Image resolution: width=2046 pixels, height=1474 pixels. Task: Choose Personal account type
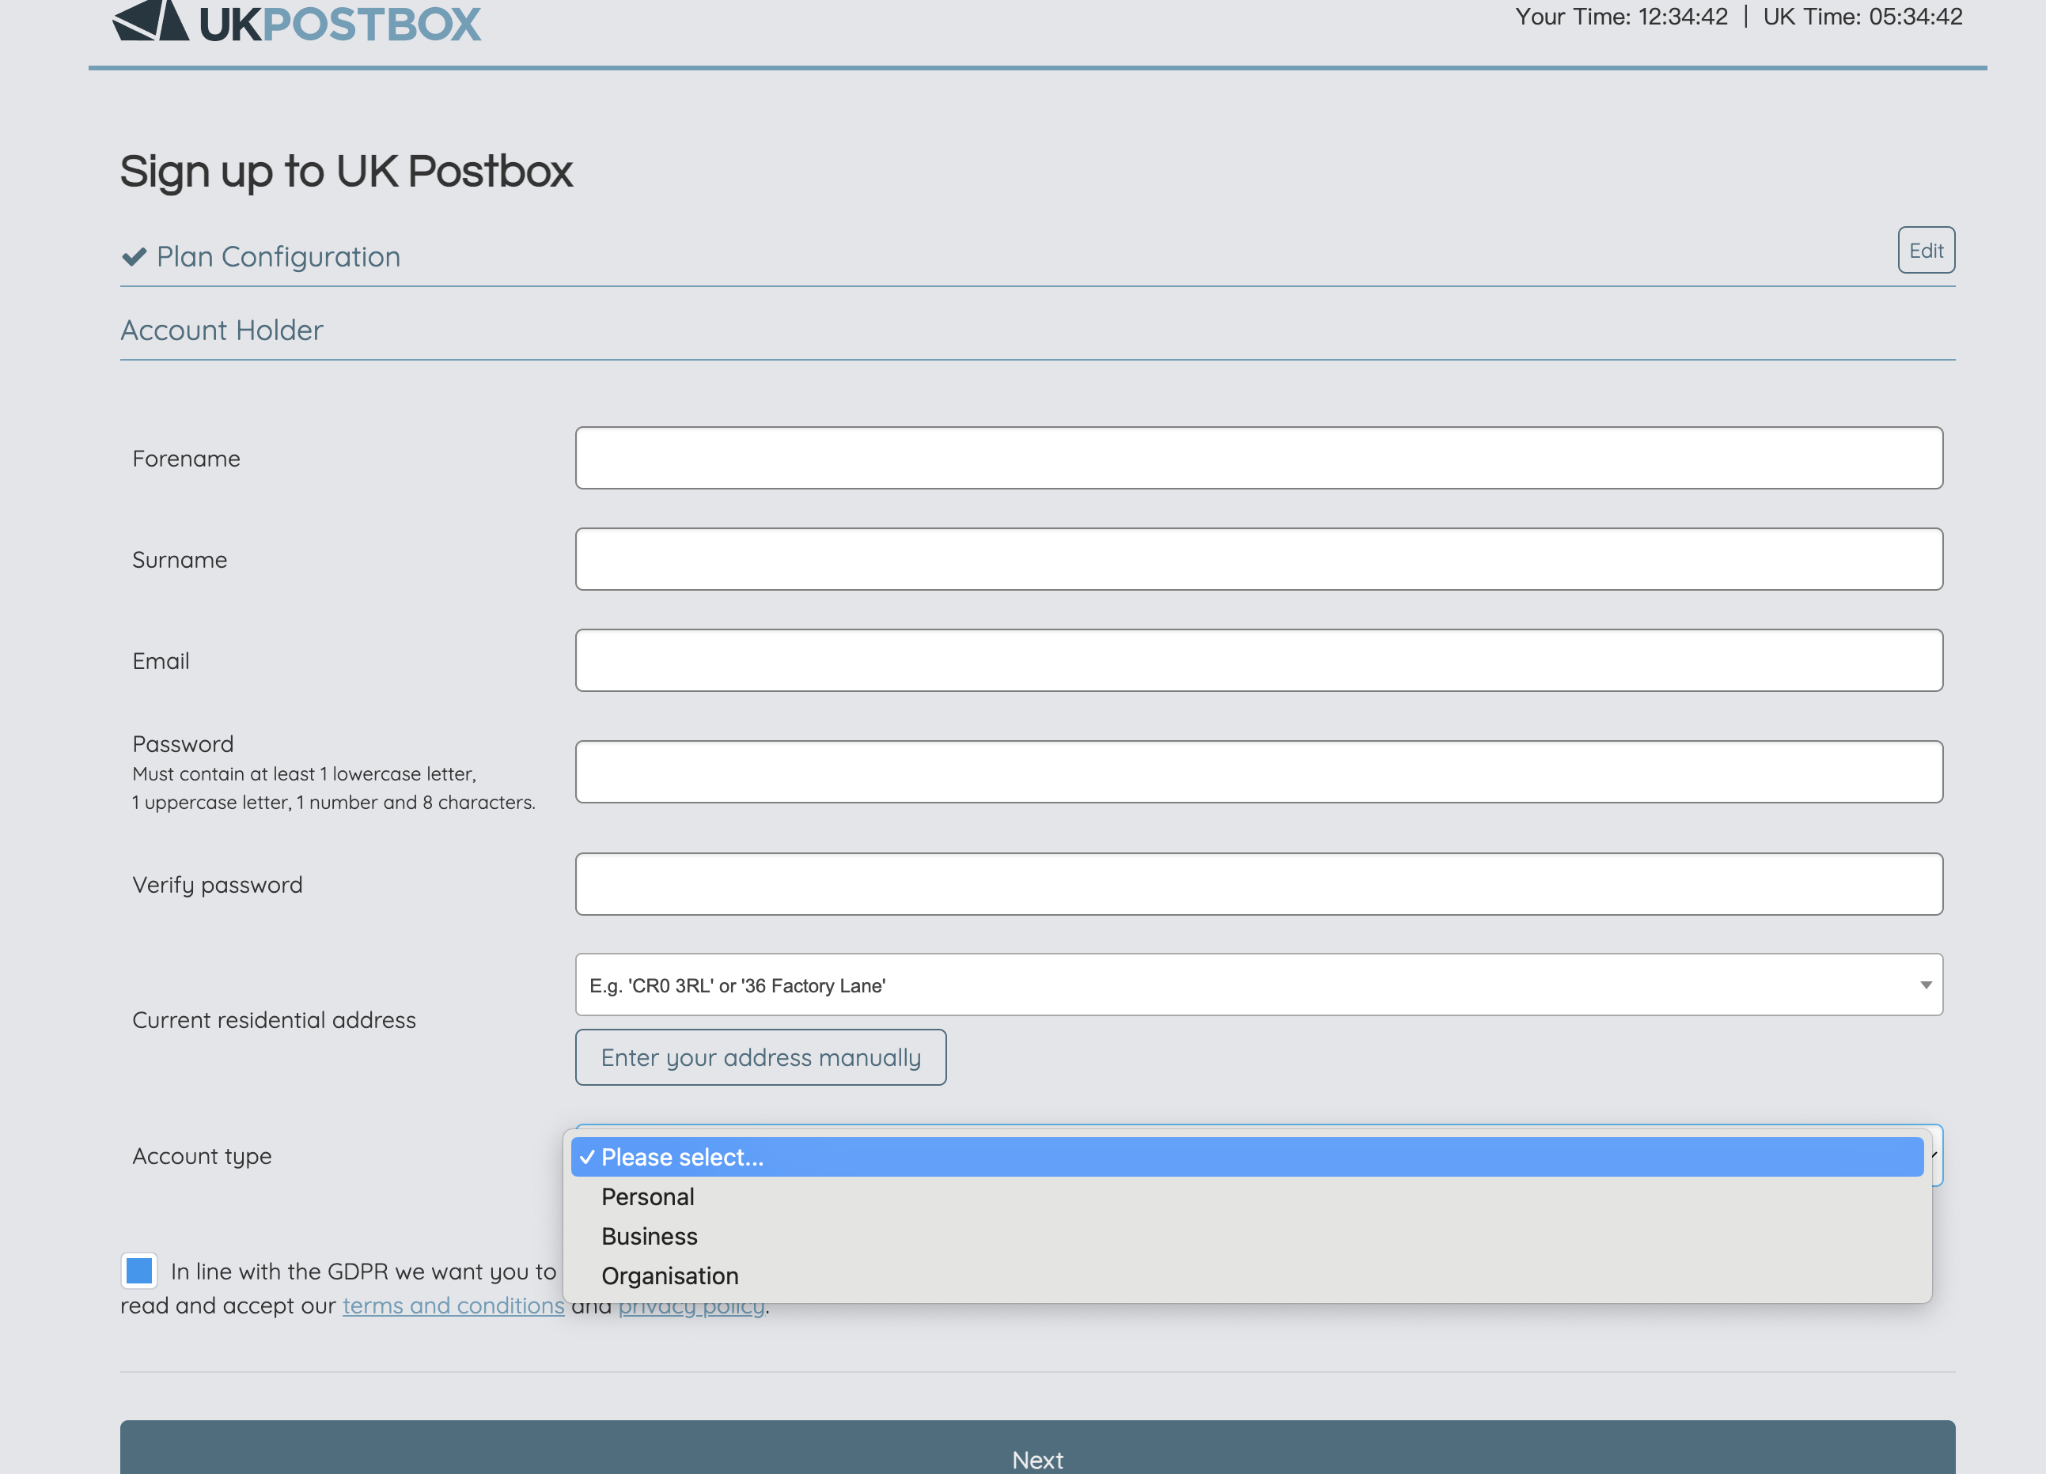pyautogui.click(x=1247, y=1197)
